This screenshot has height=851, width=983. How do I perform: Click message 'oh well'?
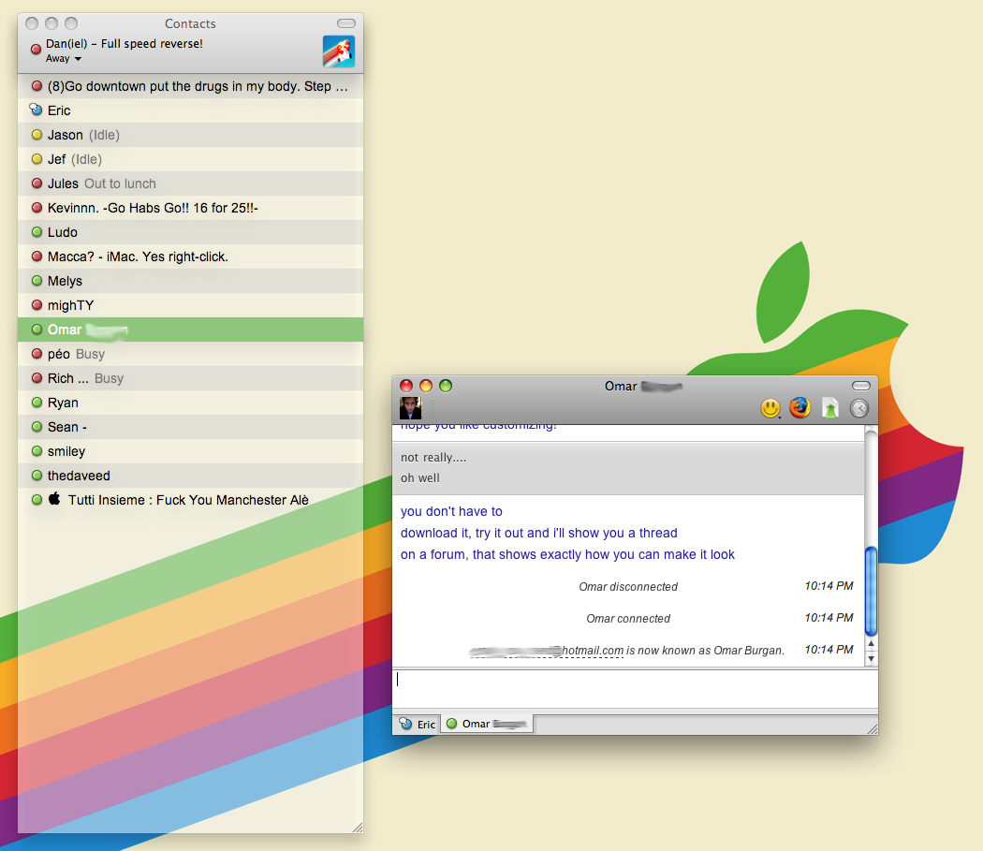coord(420,477)
